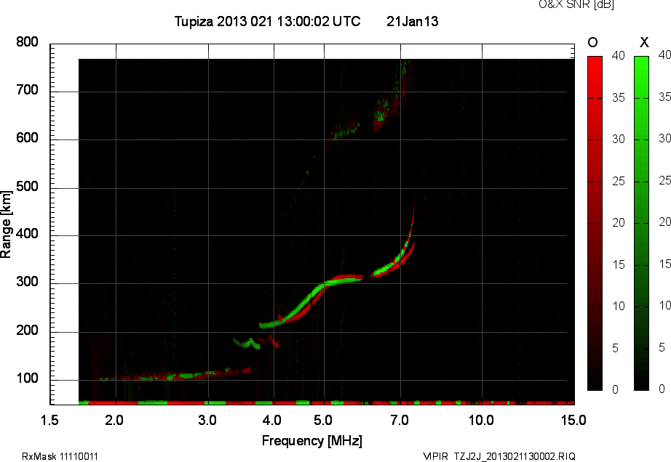Click the 'Frequency [MHz]' axis title

click(x=312, y=441)
